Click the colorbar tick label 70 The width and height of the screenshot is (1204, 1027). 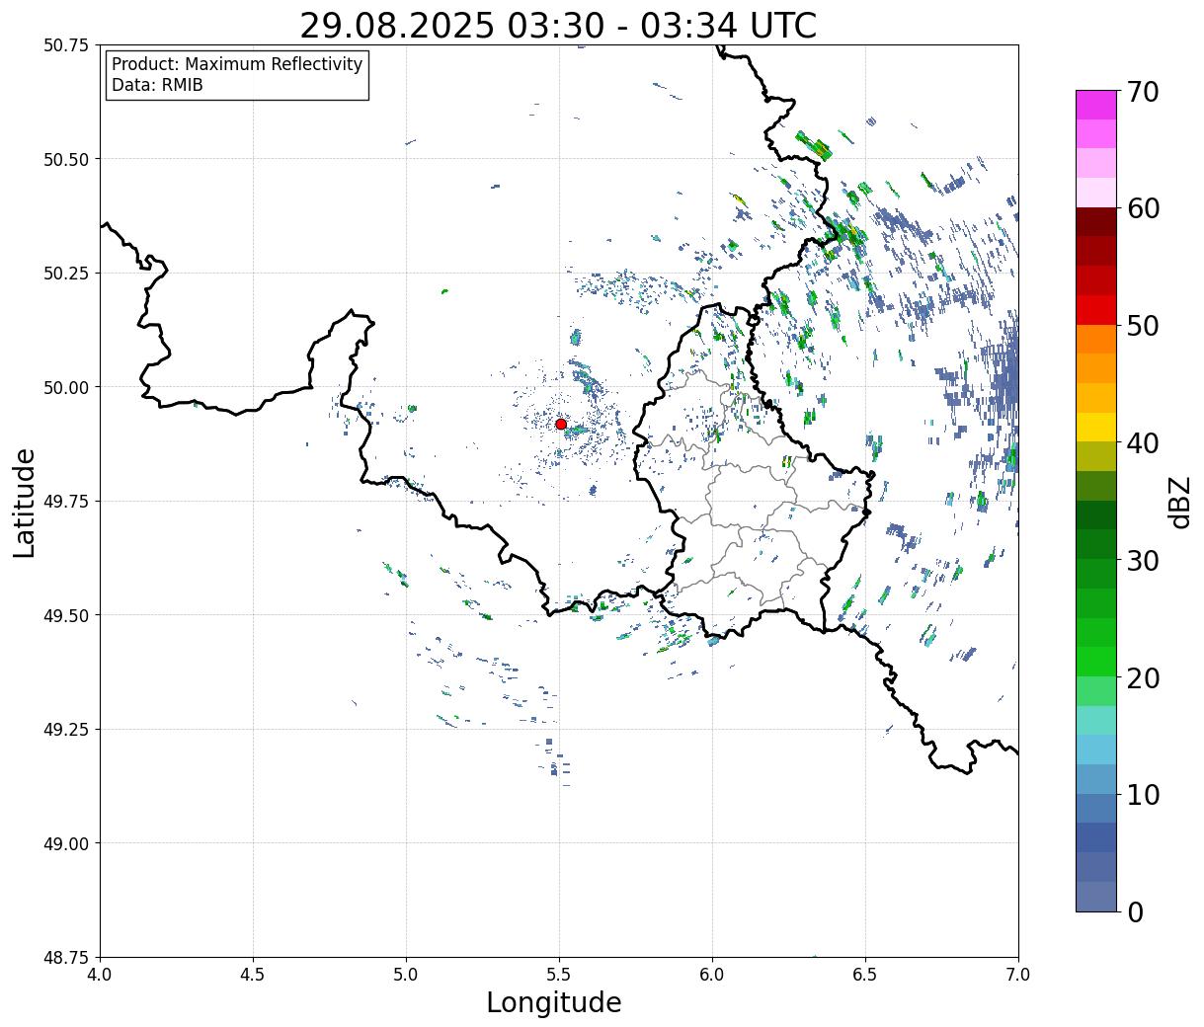point(1142,92)
